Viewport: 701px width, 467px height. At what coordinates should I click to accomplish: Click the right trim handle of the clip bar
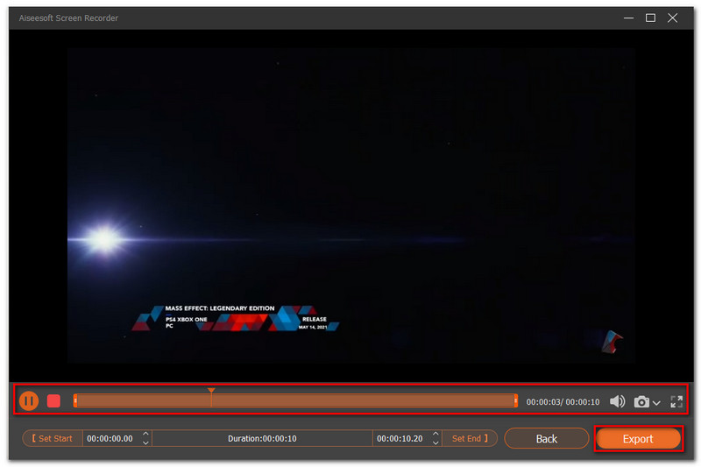pos(515,400)
